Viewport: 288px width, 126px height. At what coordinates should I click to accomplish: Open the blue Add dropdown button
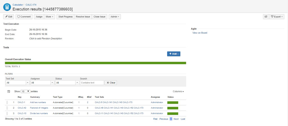coord(174,54)
